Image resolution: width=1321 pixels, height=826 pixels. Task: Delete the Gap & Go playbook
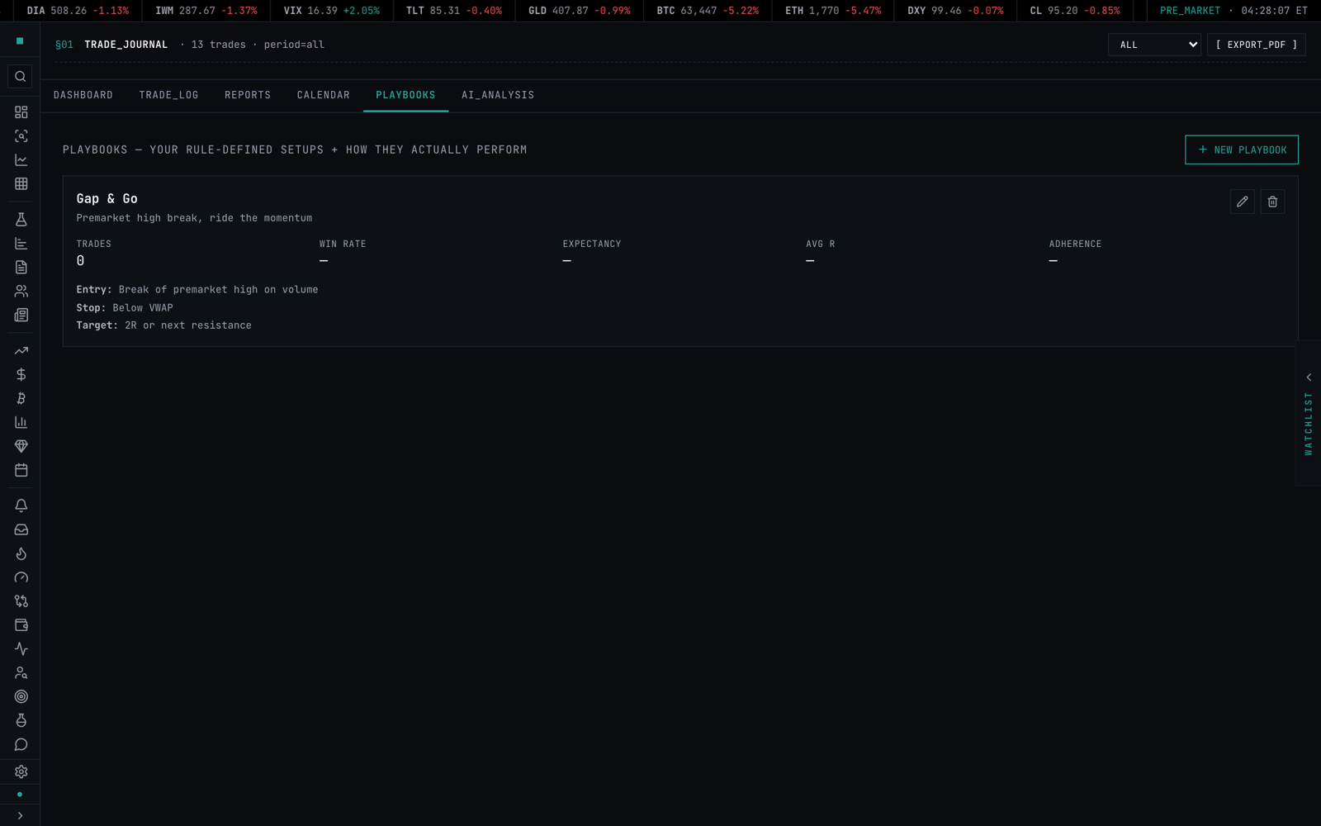[1272, 202]
